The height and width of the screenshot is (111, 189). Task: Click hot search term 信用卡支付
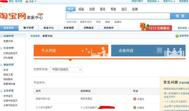click(86, 22)
